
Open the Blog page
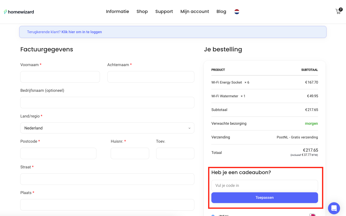[221, 11]
